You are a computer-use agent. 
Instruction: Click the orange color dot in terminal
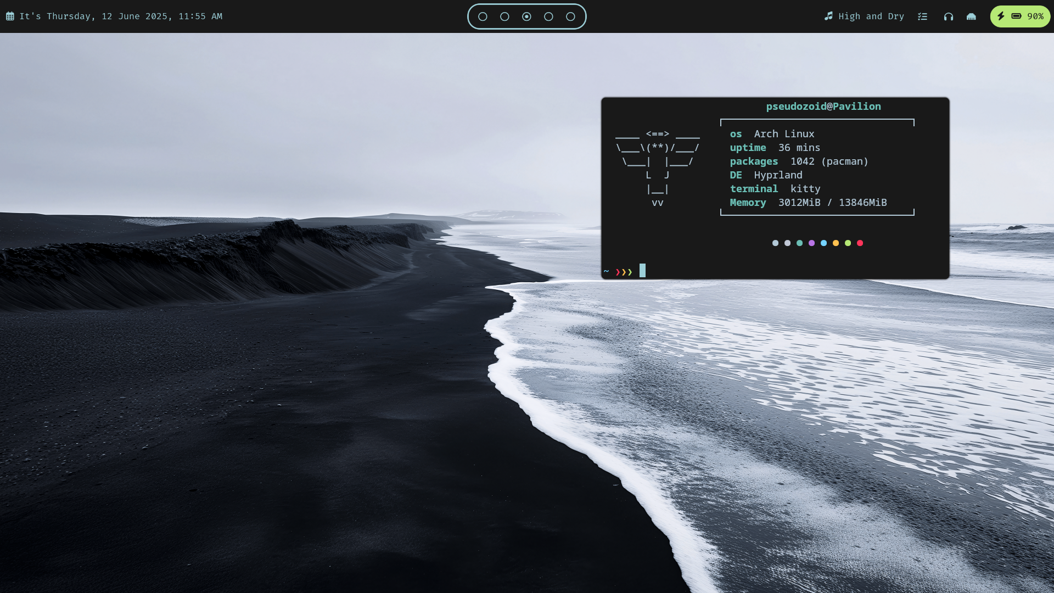(x=836, y=243)
